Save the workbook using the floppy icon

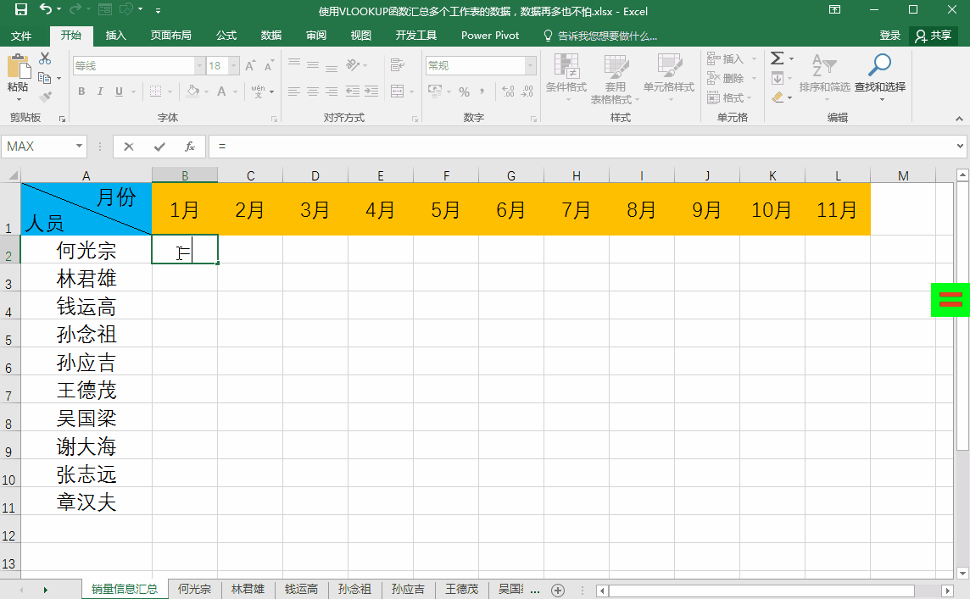pyautogui.click(x=21, y=9)
